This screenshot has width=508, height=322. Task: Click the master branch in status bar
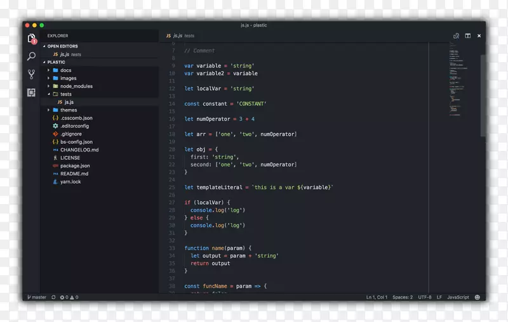[x=36, y=297]
